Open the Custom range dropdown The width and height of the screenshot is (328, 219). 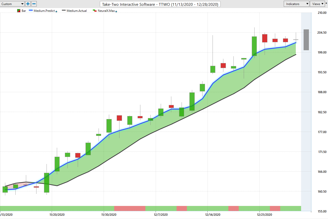tap(12, 4)
